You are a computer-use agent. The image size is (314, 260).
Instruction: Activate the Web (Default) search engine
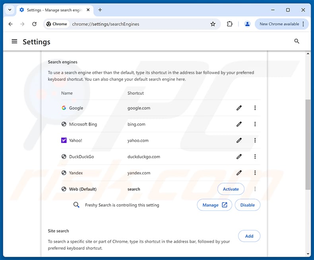(x=231, y=189)
